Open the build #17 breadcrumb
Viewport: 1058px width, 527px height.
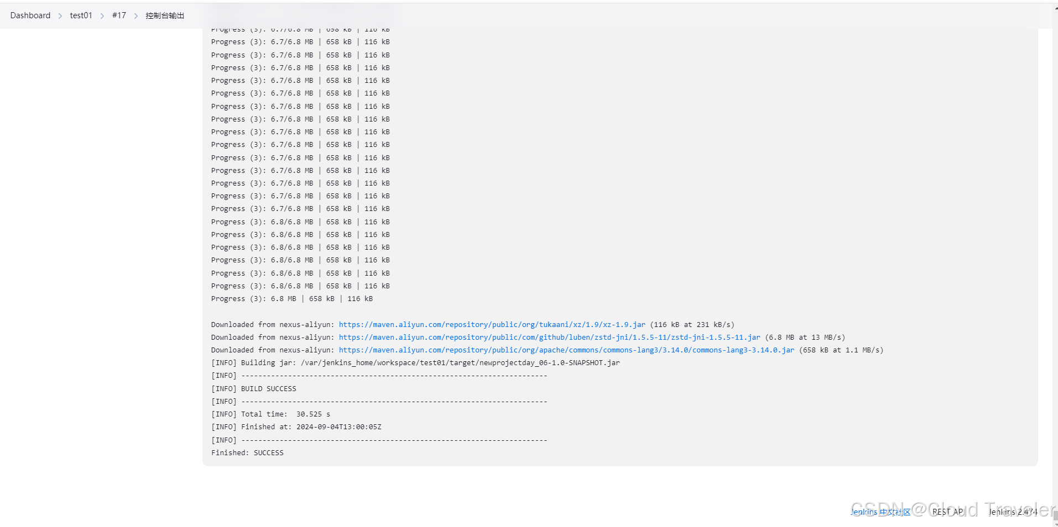click(119, 15)
